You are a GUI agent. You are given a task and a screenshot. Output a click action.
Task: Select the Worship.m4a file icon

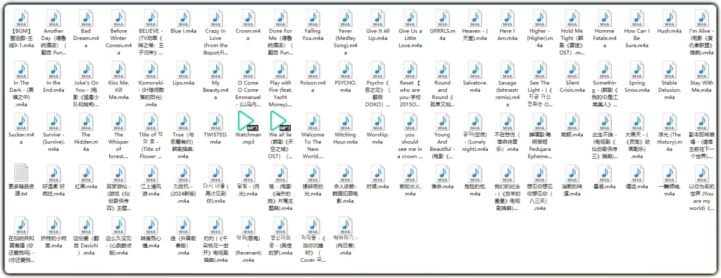(x=378, y=121)
